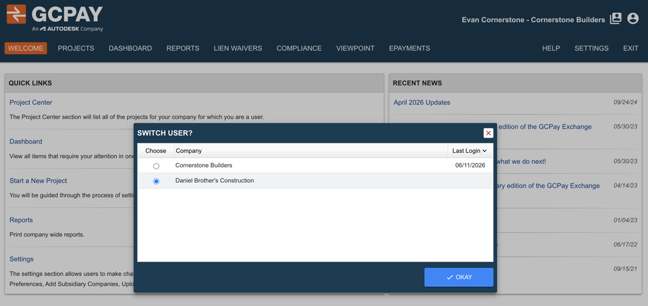Open the DASHBOARD menu item
This screenshot has width=648, height=306.
coord(130,49)
